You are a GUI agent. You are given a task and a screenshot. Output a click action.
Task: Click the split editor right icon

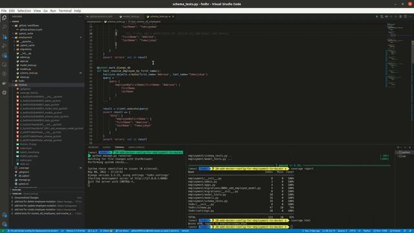click(x=405, y=16)
